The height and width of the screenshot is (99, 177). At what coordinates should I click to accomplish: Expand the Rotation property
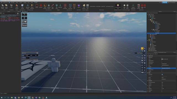coord(148,89)
